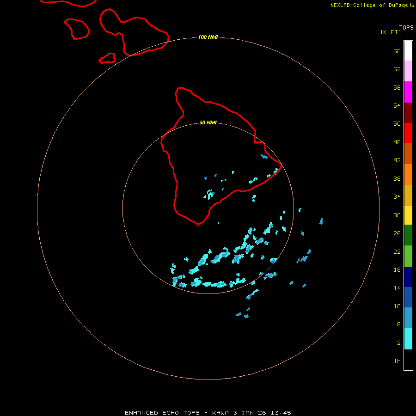This screenshot has width=416, height=416.
Task: Click the "TH" threshold legend label
Action: 397,361
